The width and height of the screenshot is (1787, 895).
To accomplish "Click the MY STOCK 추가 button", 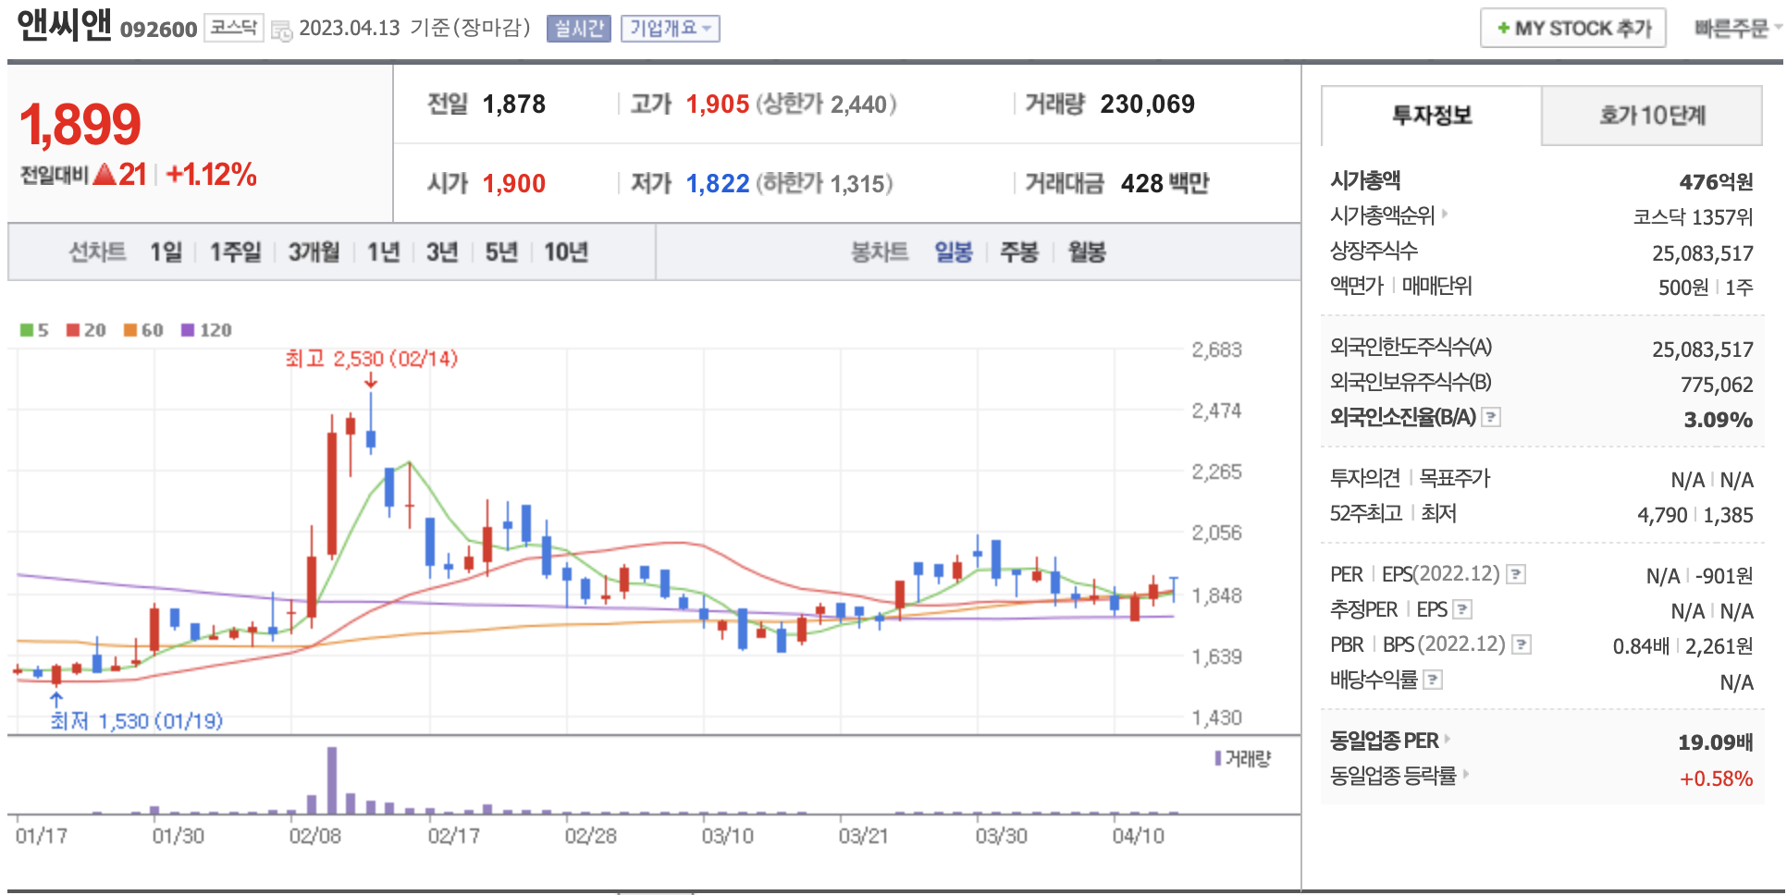I will pyautogui.click(x=1572, y=29).
